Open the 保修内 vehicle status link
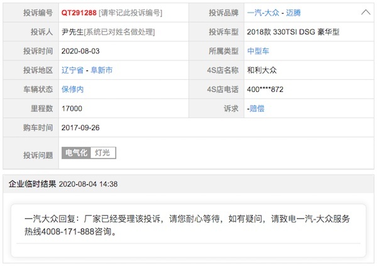Viewport: 377px width, 266px height. coord(72,89)
